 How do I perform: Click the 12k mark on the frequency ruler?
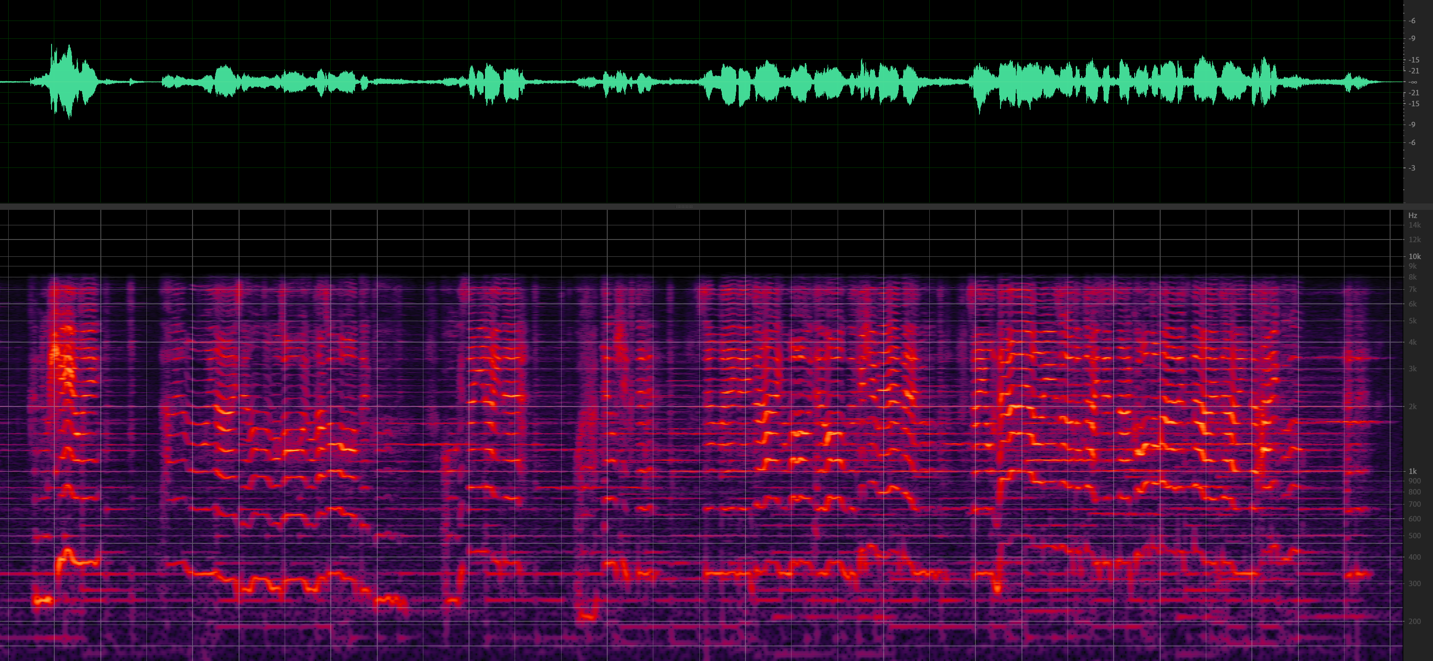click(1414, 240)
